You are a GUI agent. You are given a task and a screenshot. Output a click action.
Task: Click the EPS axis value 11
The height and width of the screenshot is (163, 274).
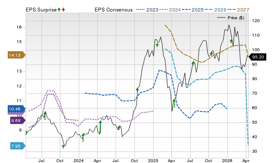(19, 101)
